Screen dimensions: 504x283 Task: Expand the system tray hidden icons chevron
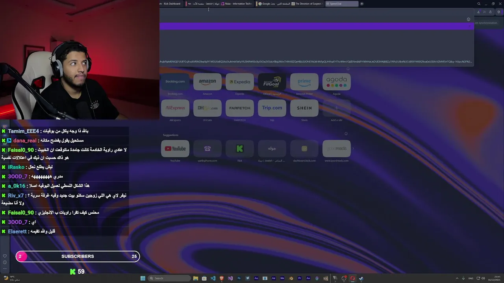(457, 278)
